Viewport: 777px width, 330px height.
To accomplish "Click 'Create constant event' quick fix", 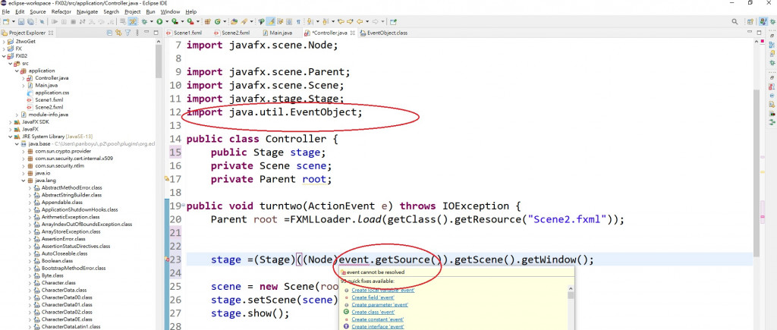I will pos(378,319).
